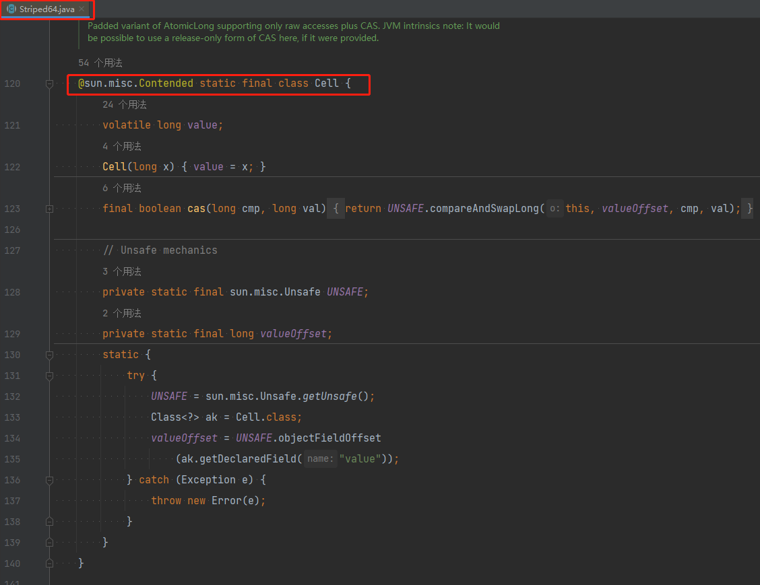Viewport: 760px width, 585px height.
Task: Click 'objectFieldOffset' method call
Action: pyautogui.click(x=329, y=438)
